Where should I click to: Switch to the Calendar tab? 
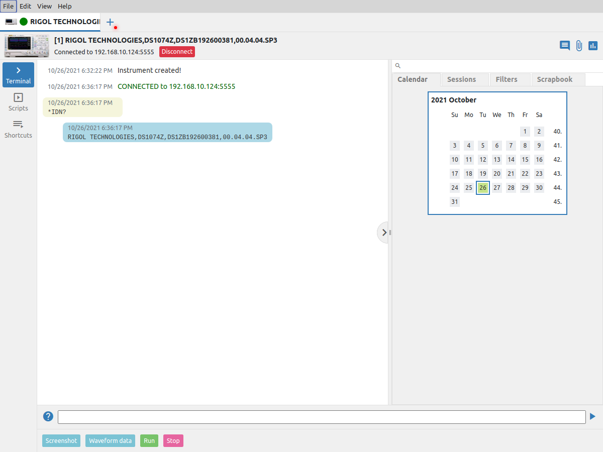pos(416,79)
